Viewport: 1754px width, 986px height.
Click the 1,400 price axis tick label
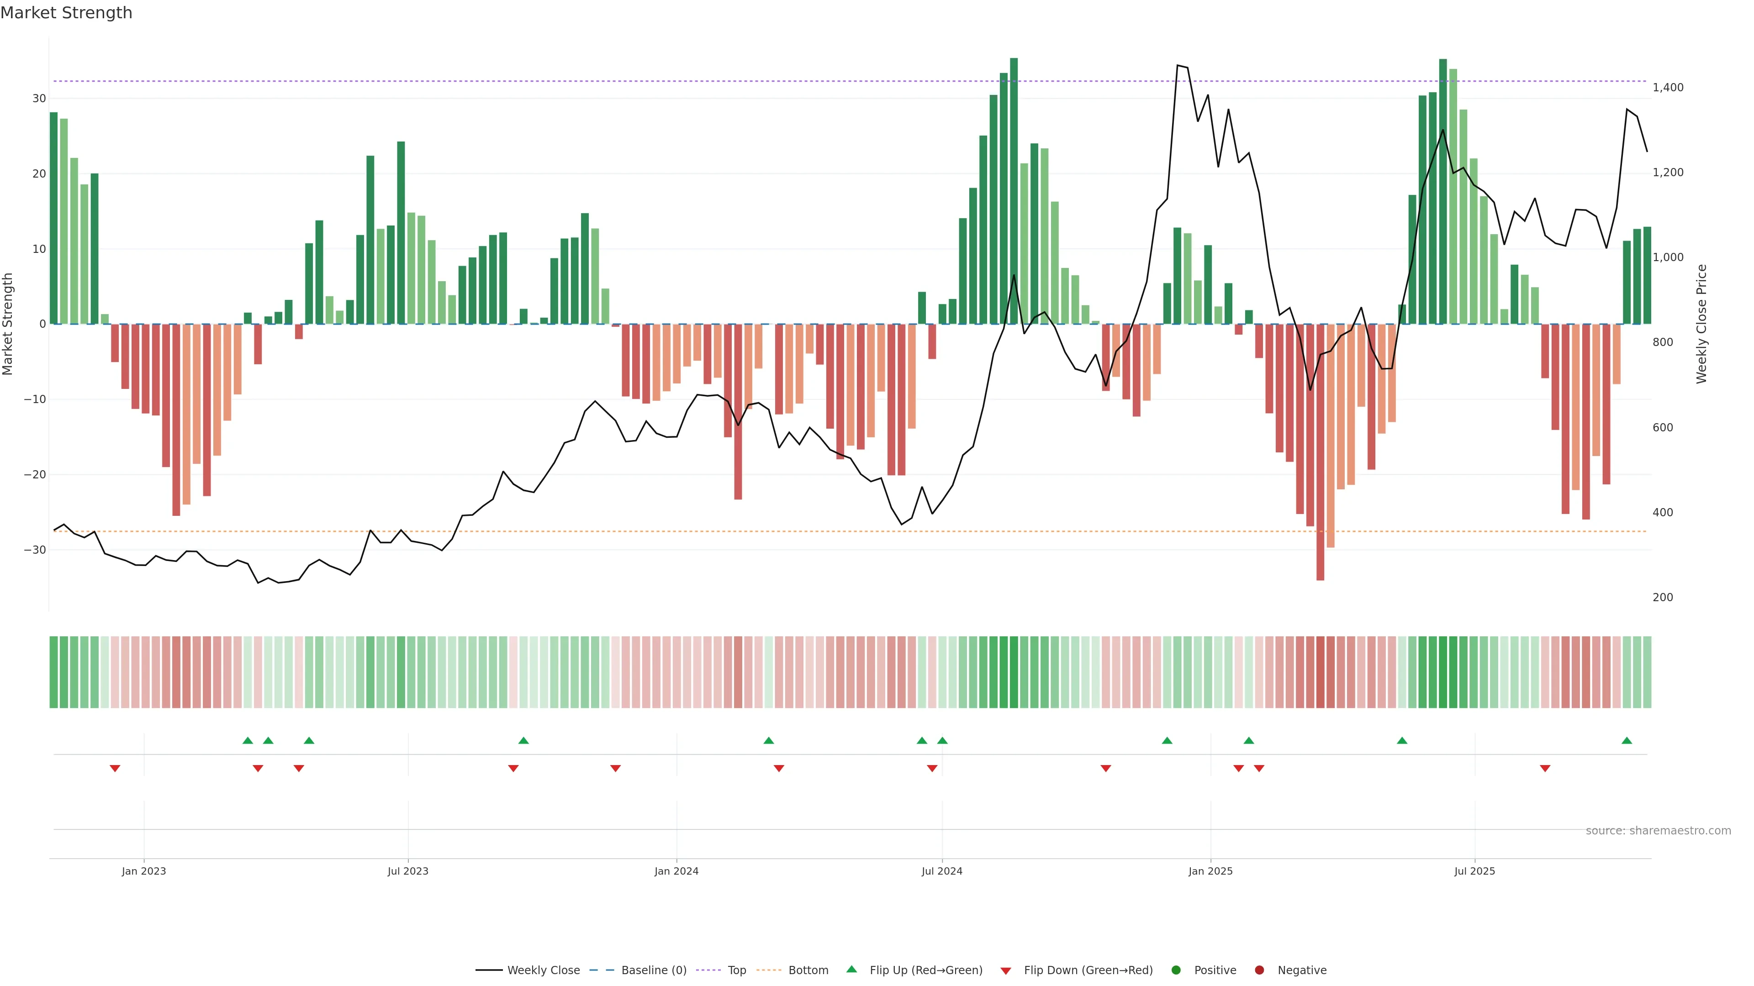1668,87
